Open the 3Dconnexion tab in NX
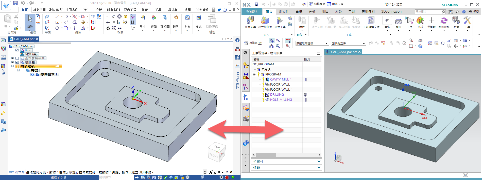Viewport: 482px width, 180px height. click(391, 11)
